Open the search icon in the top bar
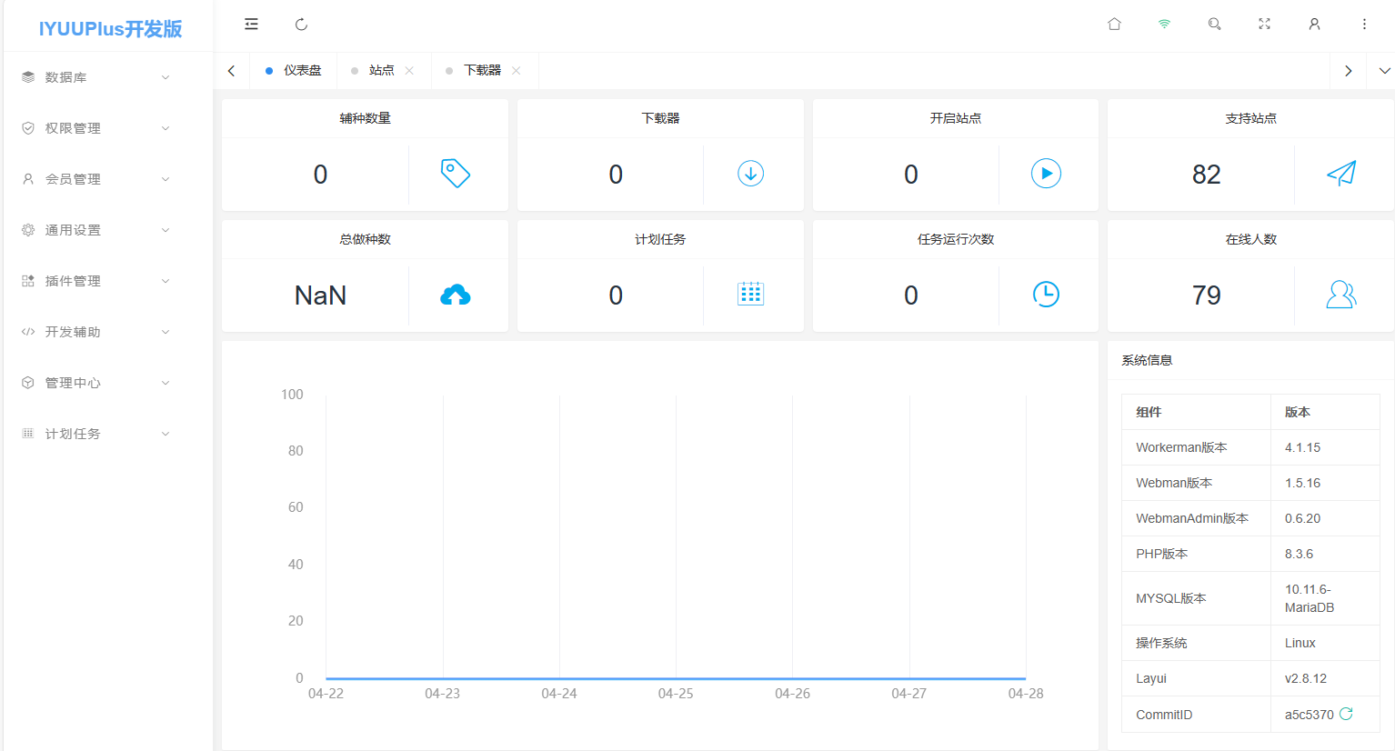The image size is (1395, 751). click(1214, 25)
